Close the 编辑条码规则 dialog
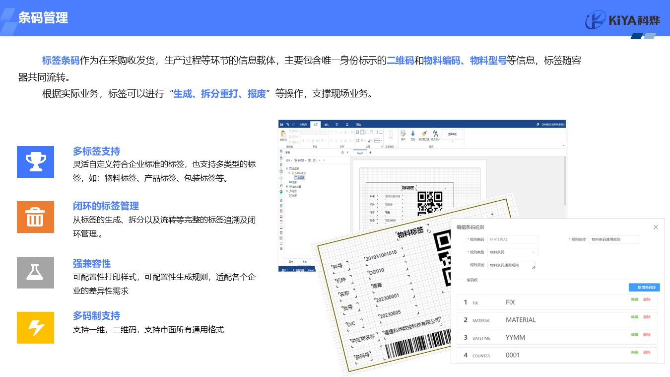The image size is (670, 377). [x=656, y=227]
